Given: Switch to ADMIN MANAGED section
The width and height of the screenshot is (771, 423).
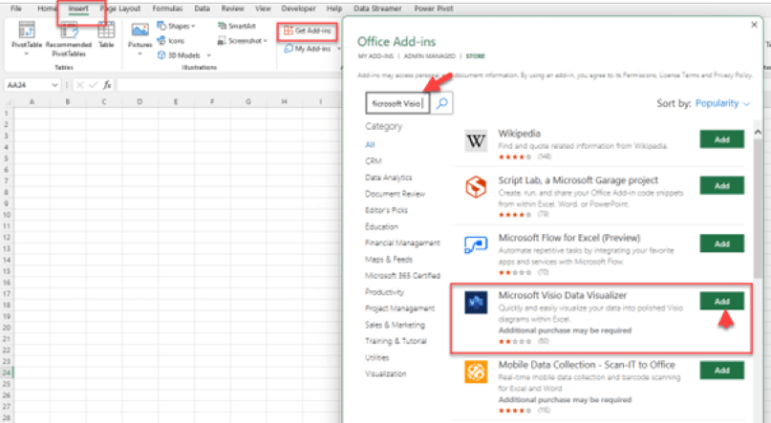Looking at the screenshot, I should pyautogui.click(x=429, y=56).
